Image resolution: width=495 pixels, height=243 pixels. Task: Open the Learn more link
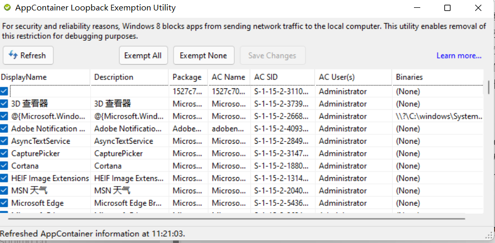[x=459, y=55]
